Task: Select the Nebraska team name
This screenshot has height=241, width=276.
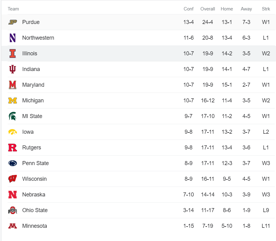Action: click(x=34, y=195)
